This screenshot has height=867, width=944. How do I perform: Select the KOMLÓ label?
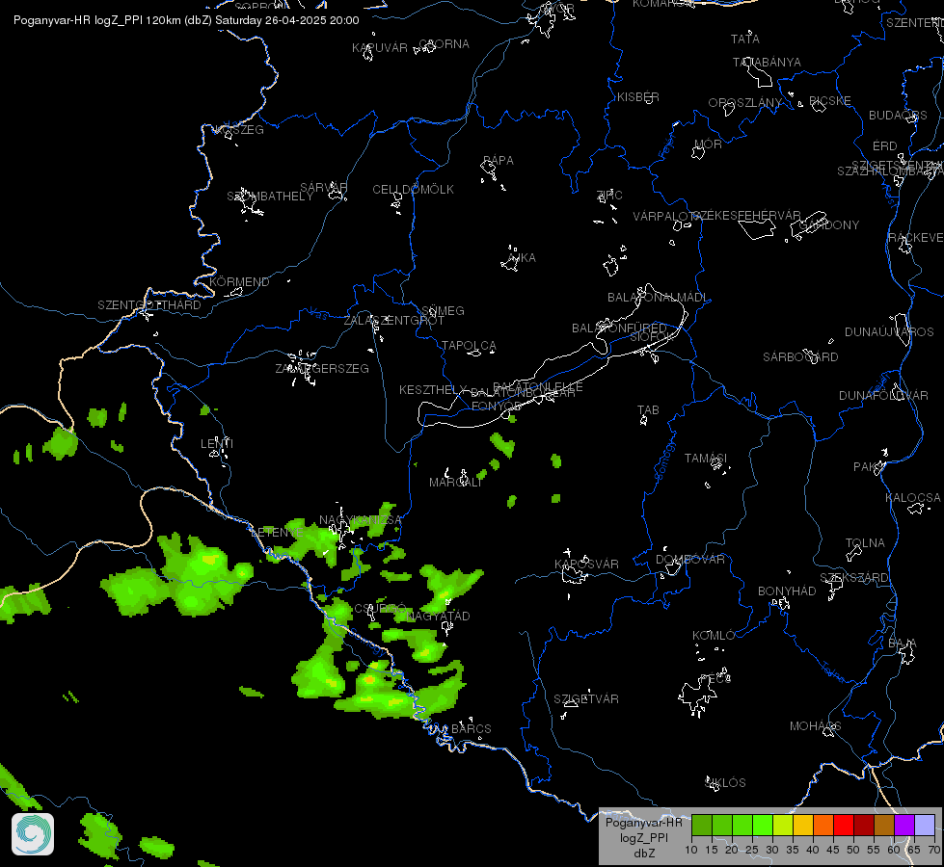click(x=714, y=636)
